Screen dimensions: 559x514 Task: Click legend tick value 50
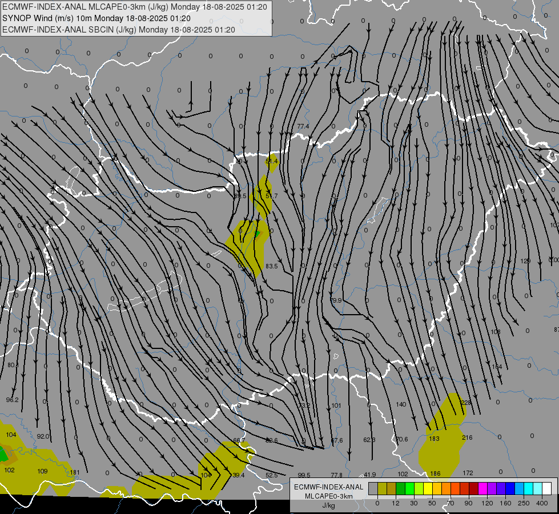coord(432,503)
